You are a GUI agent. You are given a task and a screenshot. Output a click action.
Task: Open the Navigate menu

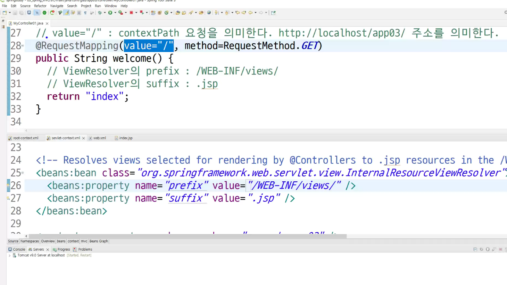coord(57,6)
